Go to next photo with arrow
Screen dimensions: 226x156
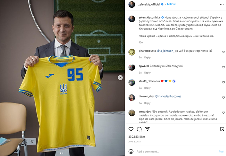tap(120, 77)
